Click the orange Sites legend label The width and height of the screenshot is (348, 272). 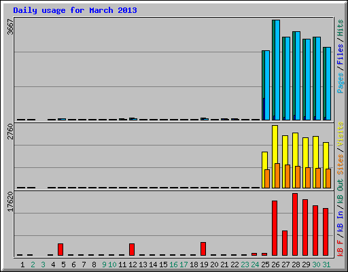[341, 165]
